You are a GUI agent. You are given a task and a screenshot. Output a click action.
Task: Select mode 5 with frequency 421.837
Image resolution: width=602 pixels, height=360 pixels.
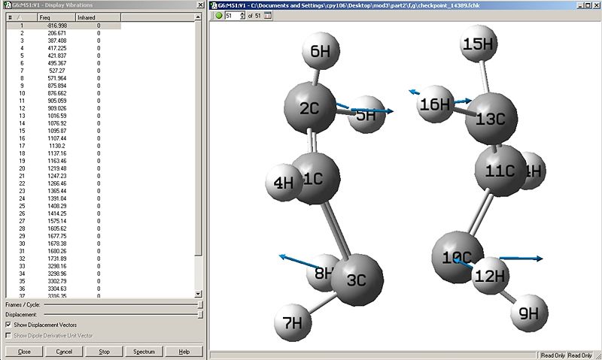64,56
